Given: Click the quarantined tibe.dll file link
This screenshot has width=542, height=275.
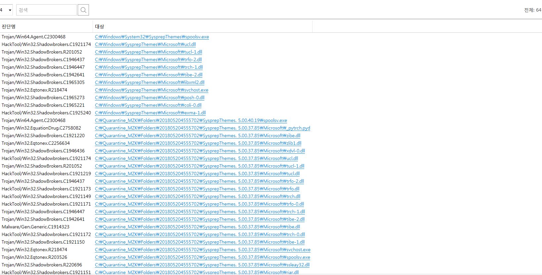Looking at the screenshot, I should [197, 227].
